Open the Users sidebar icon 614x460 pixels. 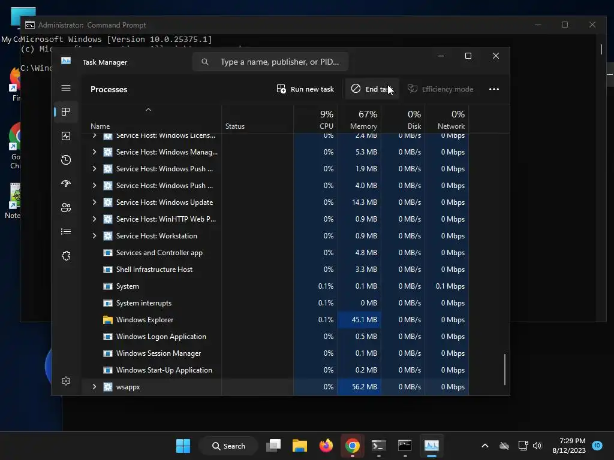pos(66,208)
